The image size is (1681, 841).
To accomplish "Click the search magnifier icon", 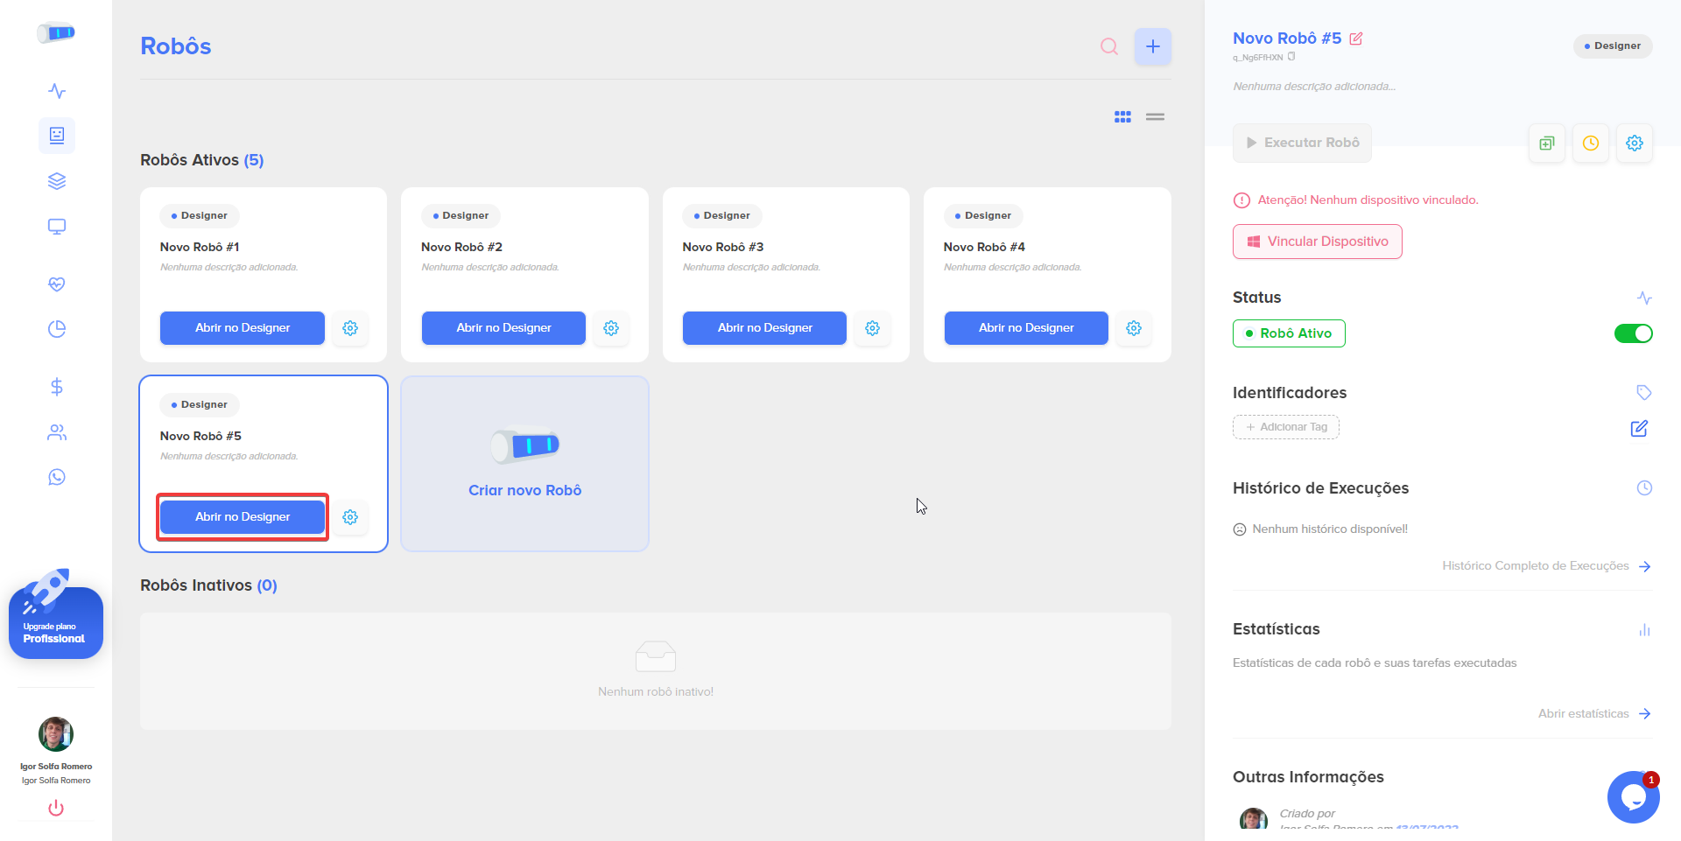I will [1108, 46].
